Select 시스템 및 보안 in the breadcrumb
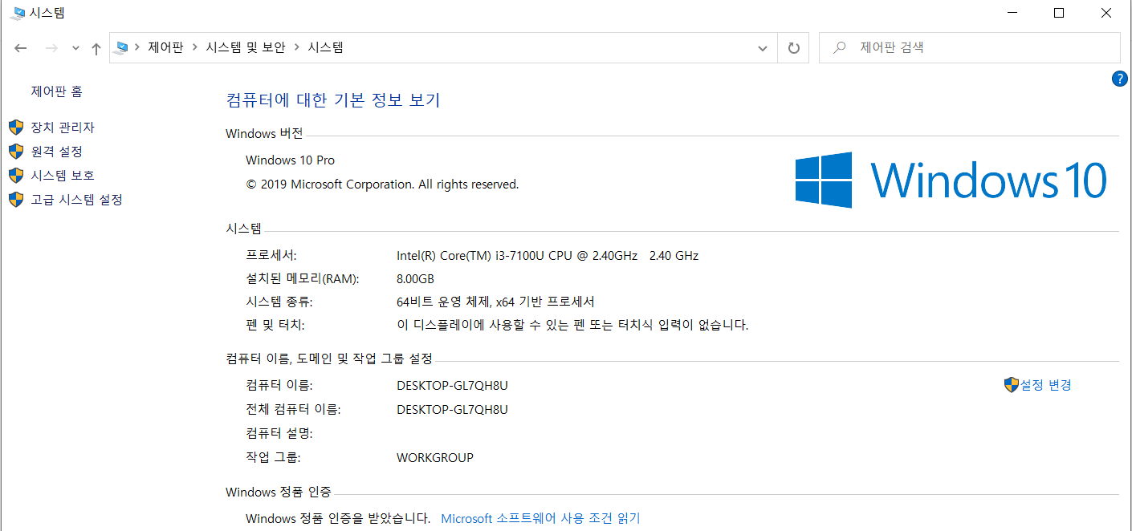Image resolution: width=1132 pixels, height=531 pixels. 246,47
